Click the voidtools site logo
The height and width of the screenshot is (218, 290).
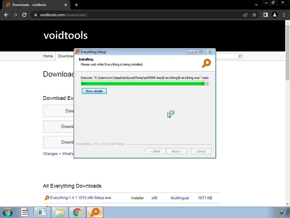[x=66, y=35]
